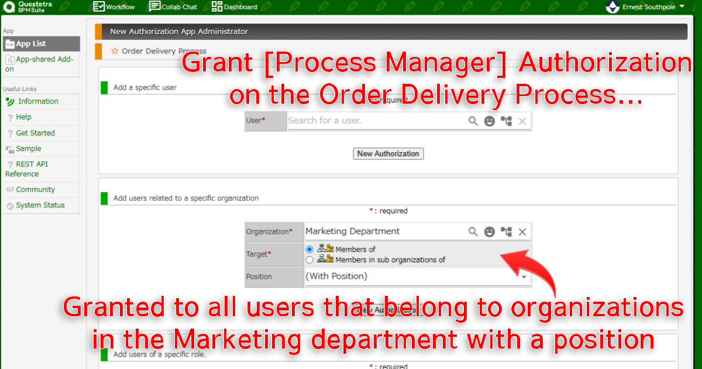The height and width of the screenshot is (369, 702).
Task: Select the 'Members of' radio option
Action: click(x=310, y=250)
